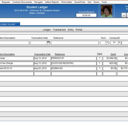
Task: Click the $0.00 debit cell
Action: (x=110, y=69)
